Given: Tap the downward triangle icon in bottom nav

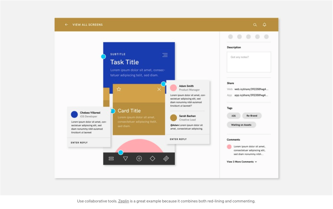Looking at the screenshot, I should point(125,159).
